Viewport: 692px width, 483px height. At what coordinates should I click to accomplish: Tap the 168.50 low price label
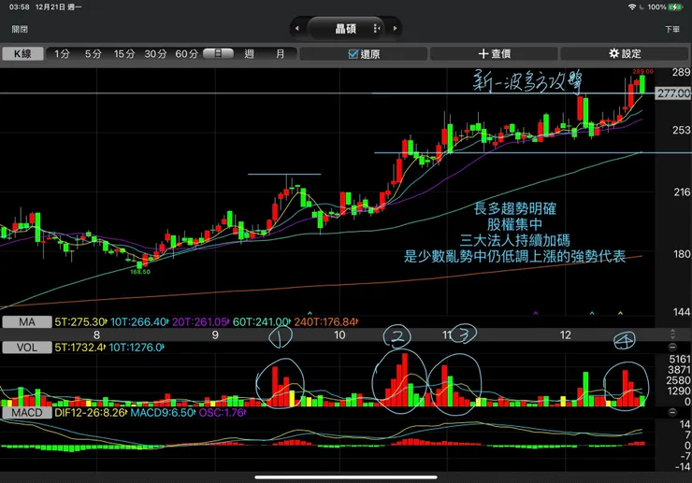pos(140,272)
